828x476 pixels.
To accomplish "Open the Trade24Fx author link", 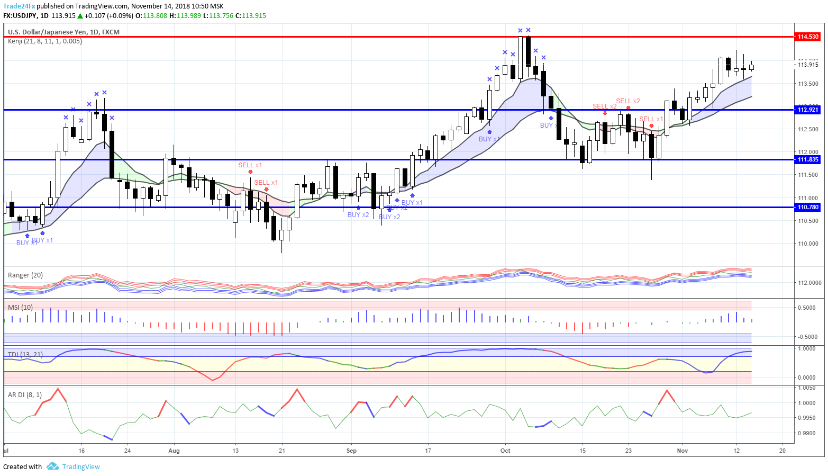I will pos(19,6).
